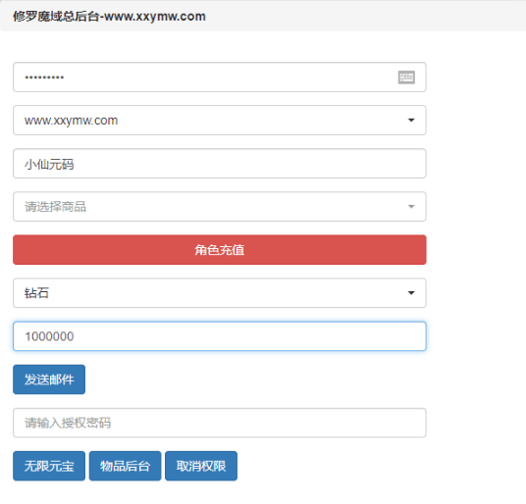Click the 取消权限 button
The width and height of the screenshot is (526, 504).
click(201, 466)
